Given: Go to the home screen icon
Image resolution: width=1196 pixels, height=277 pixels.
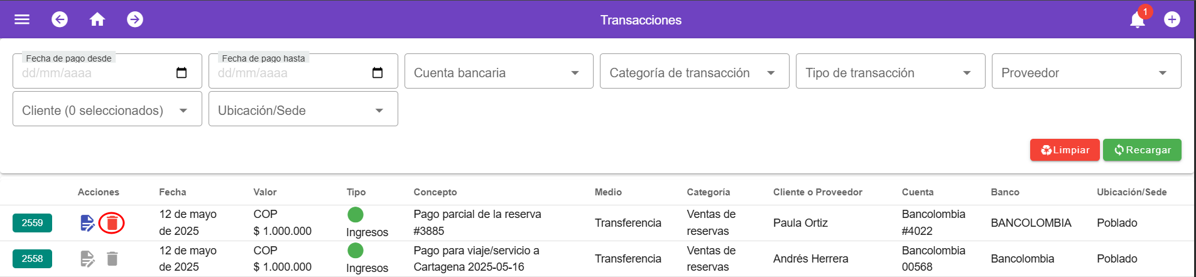Looking at the screenshot, I should (x=97, y=19).
